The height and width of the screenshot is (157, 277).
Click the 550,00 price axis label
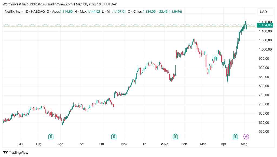[x=264, y=132]
